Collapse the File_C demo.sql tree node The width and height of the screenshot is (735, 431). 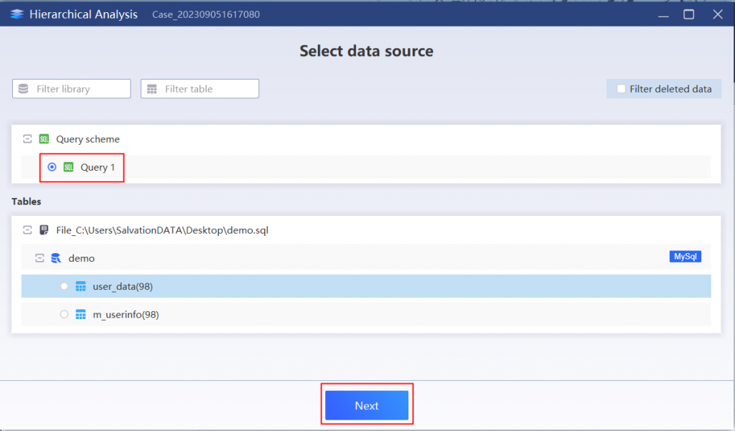pos(27,230)
